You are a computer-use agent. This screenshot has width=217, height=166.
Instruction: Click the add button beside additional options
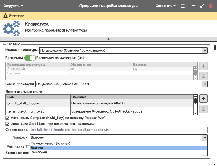[x=203, y=99]
